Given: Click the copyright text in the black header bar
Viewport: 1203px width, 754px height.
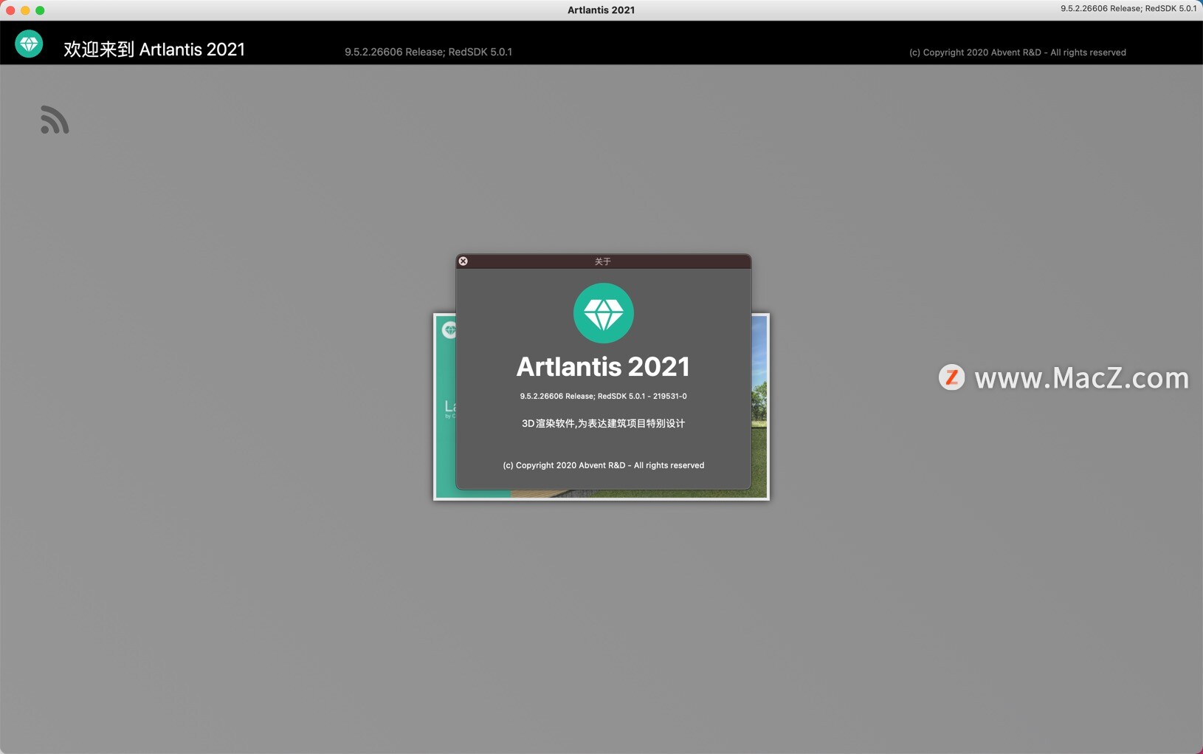Looking at the screenshot, I should coord(1017,52).
